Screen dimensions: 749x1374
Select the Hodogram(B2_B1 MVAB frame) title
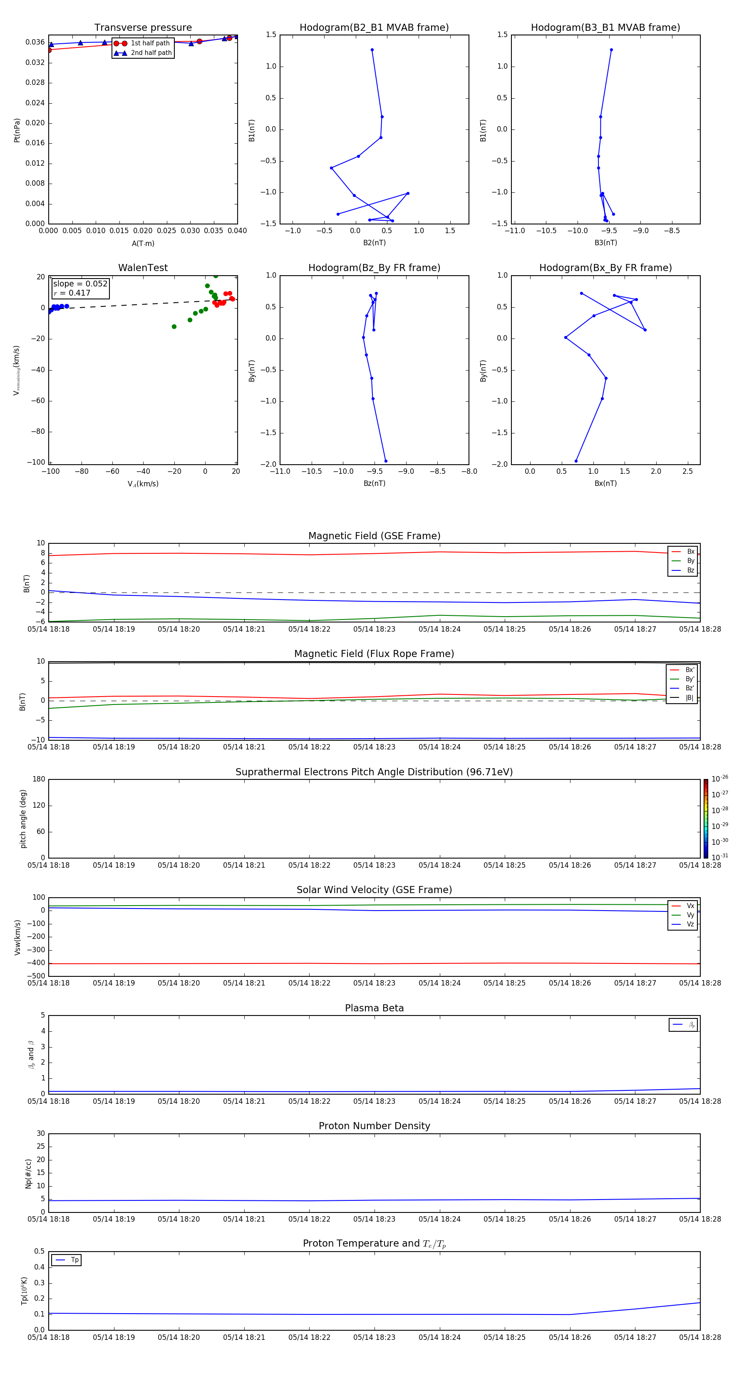374,28
